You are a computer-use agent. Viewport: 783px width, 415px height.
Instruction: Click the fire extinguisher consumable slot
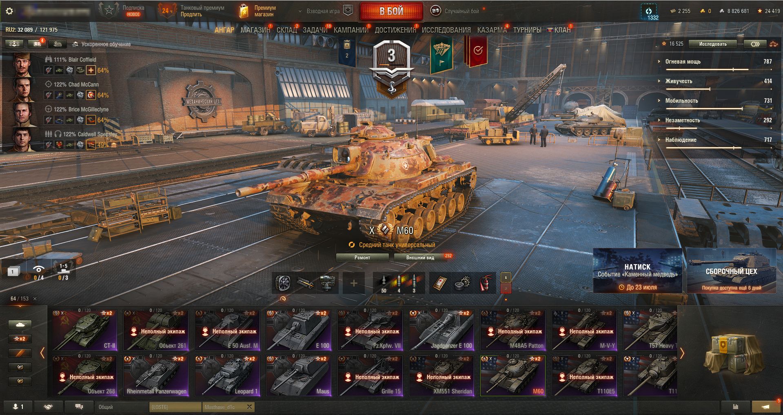(x=484, y=283)
